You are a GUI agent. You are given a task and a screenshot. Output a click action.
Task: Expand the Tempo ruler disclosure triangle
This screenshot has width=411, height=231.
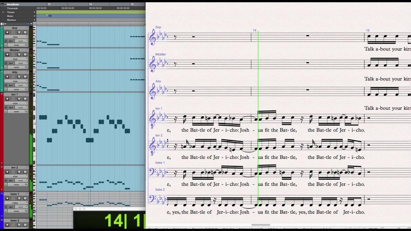[x=3, y=12]
